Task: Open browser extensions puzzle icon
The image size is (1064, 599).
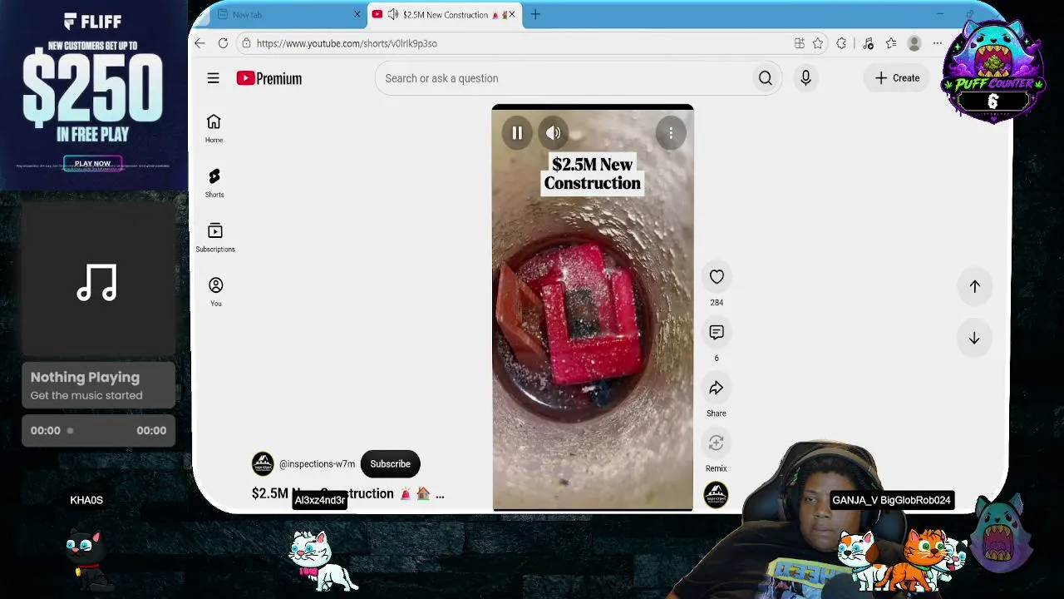Action: tap(841, 43)
